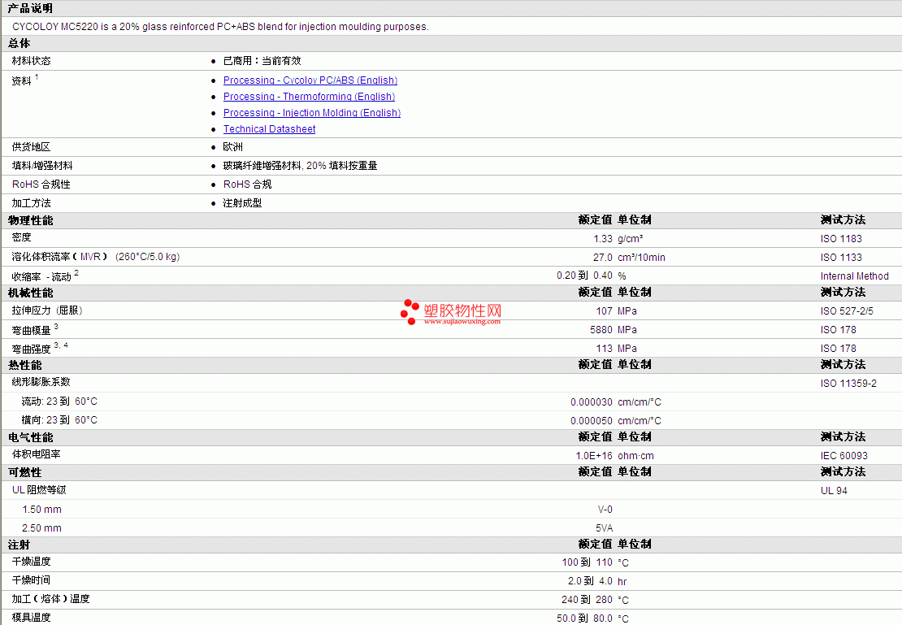Click the 模具温度 row label

point(31,617)
